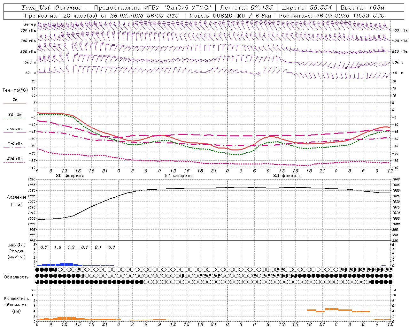Click the Рассчитано: 26.02.2025 10:39 UTC text
409x327 pixels.
tap(332, 16)
